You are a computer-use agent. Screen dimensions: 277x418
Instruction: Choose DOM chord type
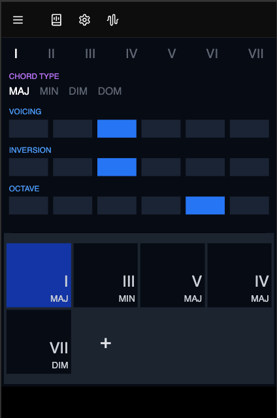pos(110,91)
